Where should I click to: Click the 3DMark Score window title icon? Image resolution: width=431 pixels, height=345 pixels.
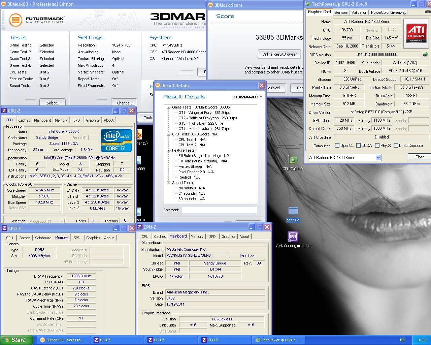click(211, 5)
